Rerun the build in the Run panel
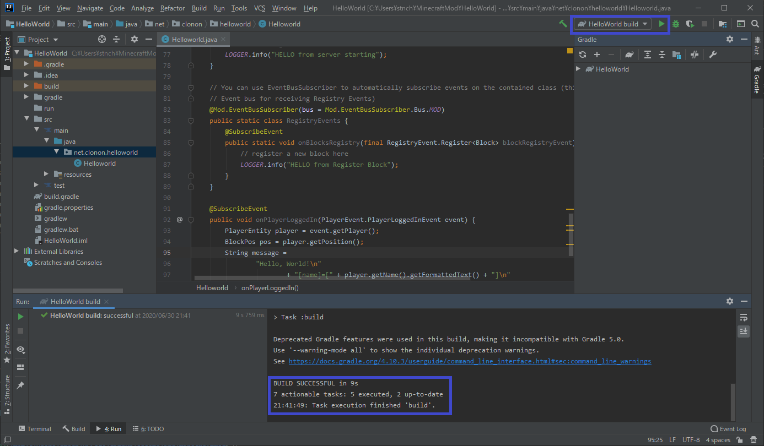This screenshot has width=764, height=446. tap(20, 317)
